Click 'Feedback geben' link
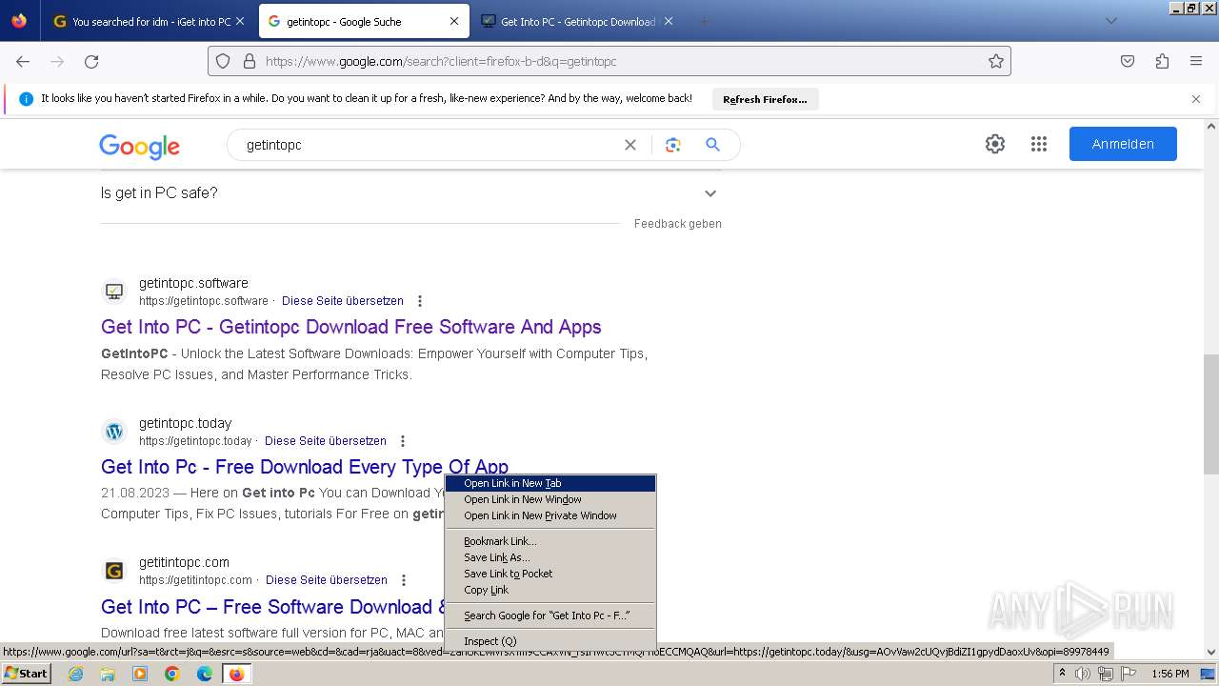Image resolution: width=1219 pixels, height=686 pixels. [678, 224]
